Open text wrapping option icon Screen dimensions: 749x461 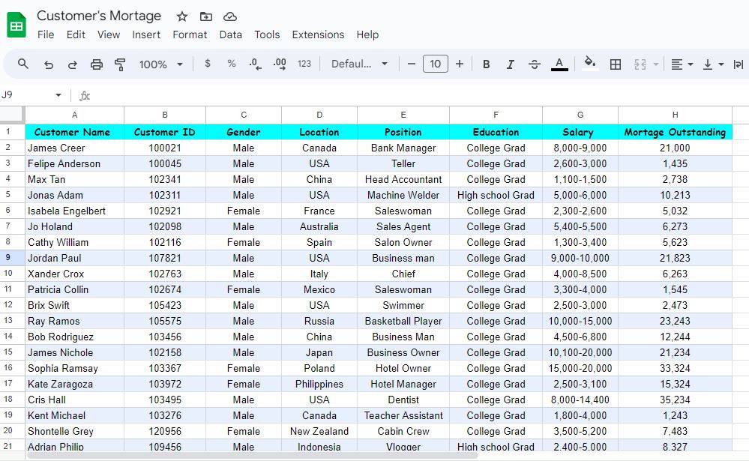(739, 64)
